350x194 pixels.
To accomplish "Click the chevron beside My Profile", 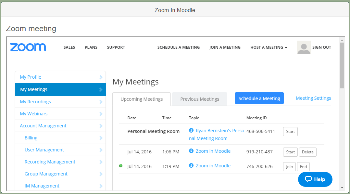I will 101,77.
